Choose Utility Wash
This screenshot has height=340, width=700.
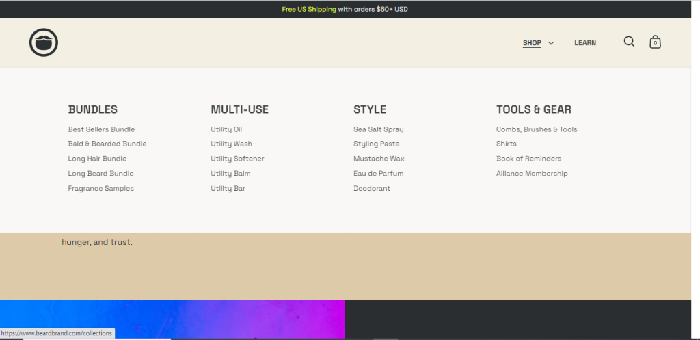pyautogui.click(x=231, y=144)
